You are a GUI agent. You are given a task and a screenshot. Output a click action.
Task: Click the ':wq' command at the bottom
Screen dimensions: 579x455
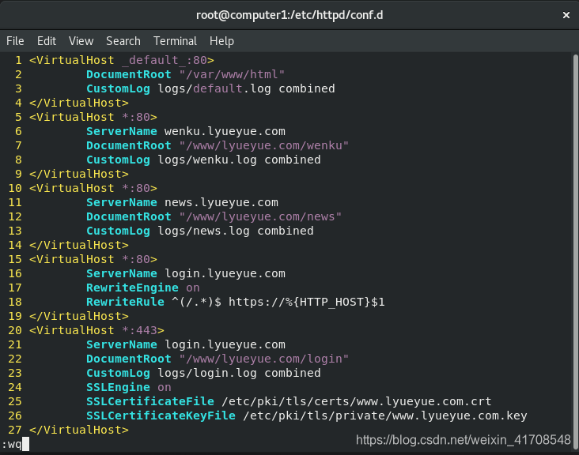(12, 444)
